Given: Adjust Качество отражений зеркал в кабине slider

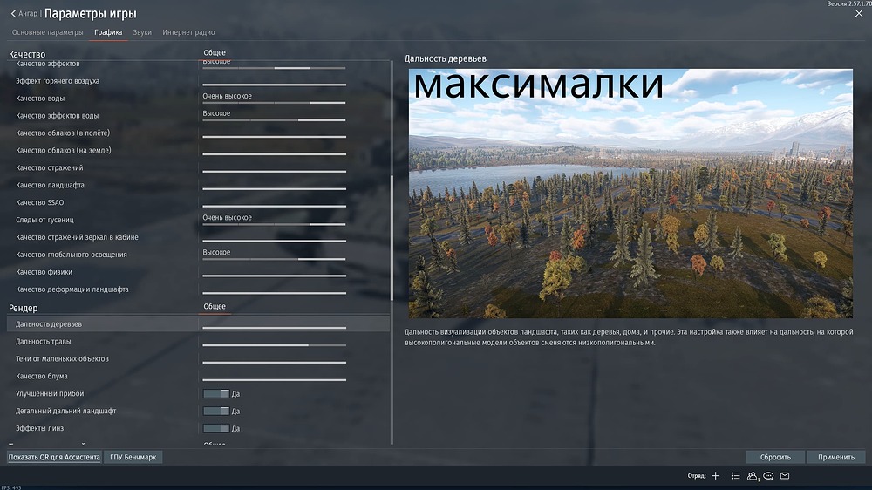Looking at the screenshot, I should pyautogui.click(x=274, y=241).
